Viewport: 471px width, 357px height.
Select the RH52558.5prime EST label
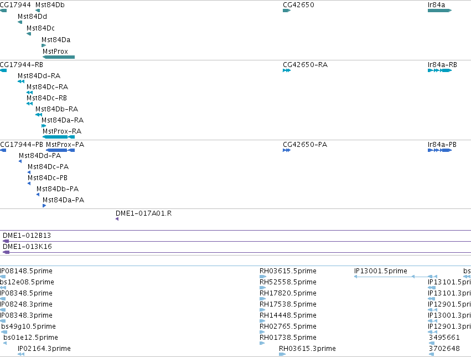coord(288,282)
